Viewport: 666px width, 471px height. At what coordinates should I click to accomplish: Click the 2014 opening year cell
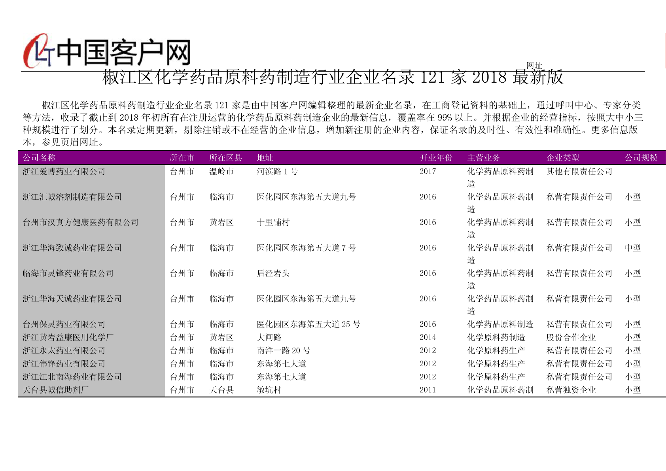[x=428, y=337]
